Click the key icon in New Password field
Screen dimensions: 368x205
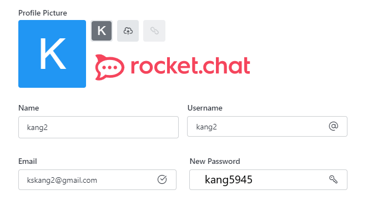click(333, 179)
